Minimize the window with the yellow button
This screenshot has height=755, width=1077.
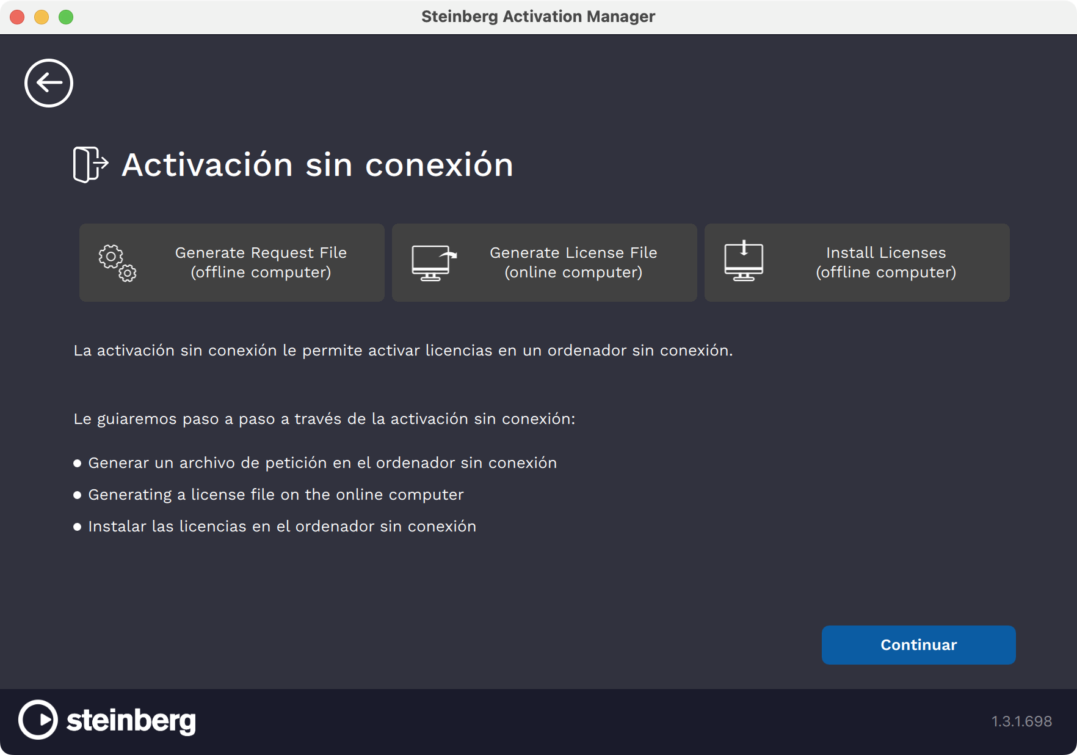click(42, 17)
